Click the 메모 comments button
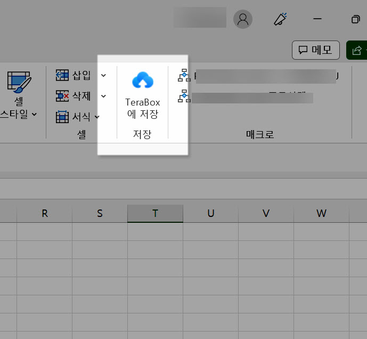This screenshot has height=339, width=367. 316,50
